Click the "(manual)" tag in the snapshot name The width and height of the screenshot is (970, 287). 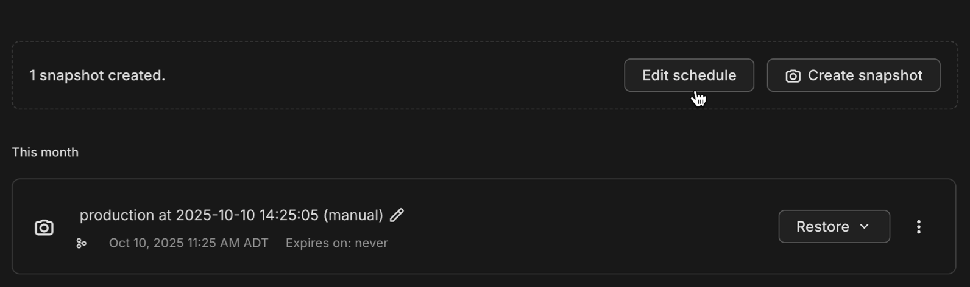tap(353, 215)
